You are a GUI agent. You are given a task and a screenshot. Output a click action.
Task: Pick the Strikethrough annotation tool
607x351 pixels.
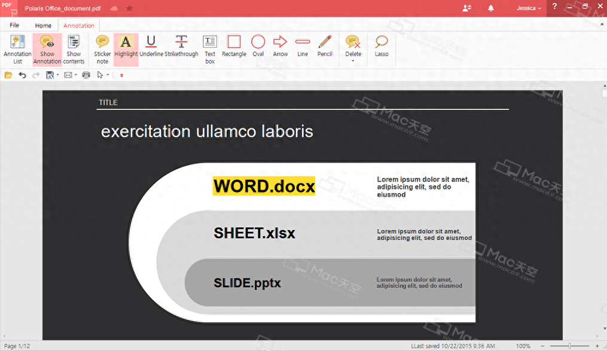point(181,48)
